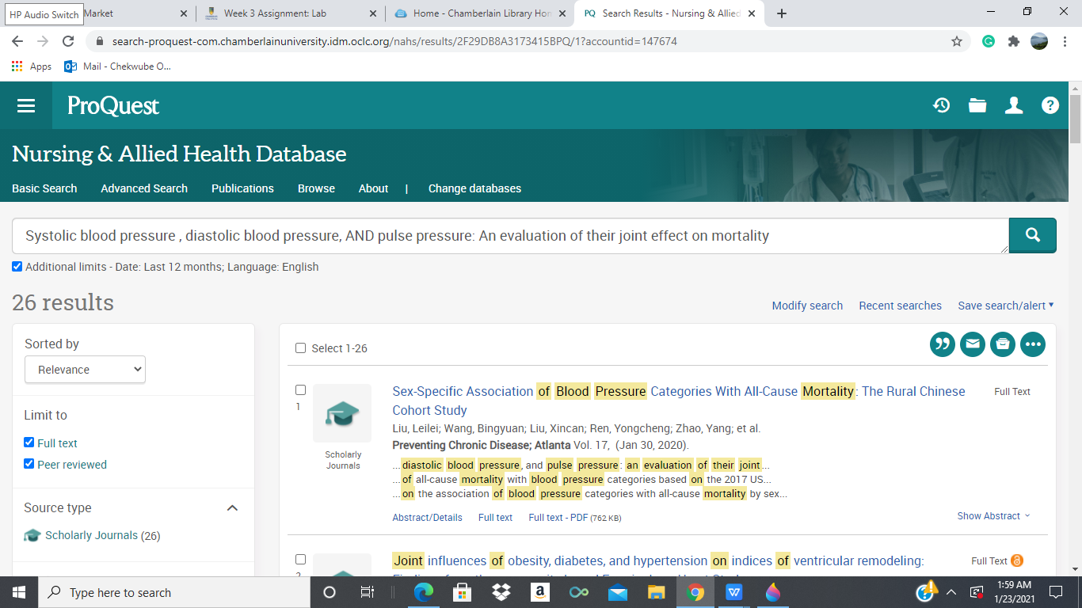This screenshot has height=608, width=1082.
Task: Uncheck the Peer reviewed limit
Action: point(29,464)
